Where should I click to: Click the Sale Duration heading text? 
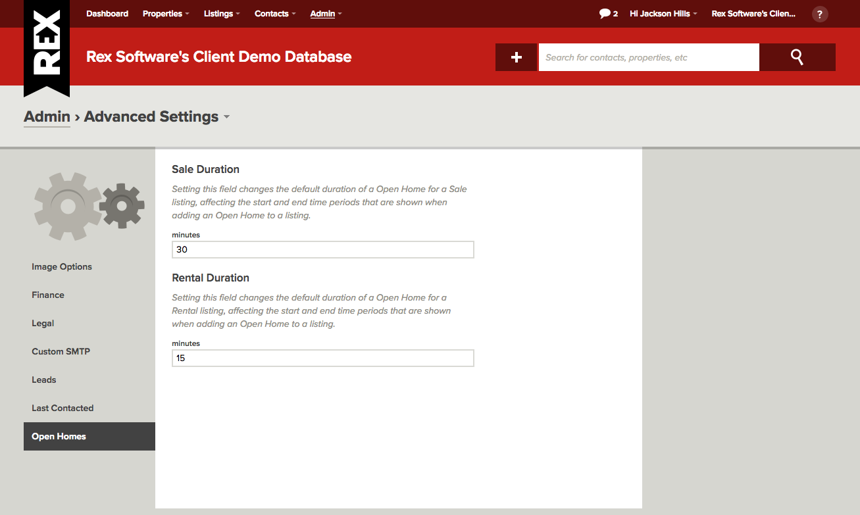(x=205, y=169)
